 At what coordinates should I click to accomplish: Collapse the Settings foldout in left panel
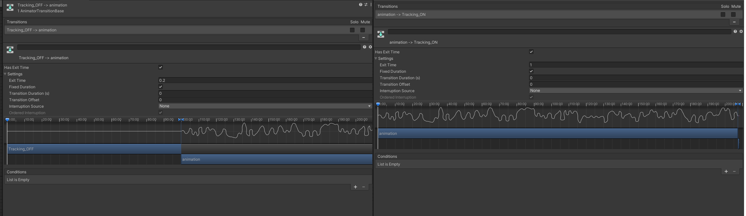(5, 74)
